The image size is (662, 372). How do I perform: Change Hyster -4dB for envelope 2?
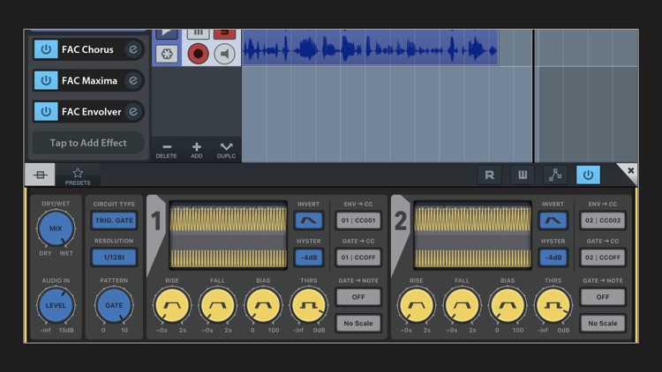[x=553, y=257]
